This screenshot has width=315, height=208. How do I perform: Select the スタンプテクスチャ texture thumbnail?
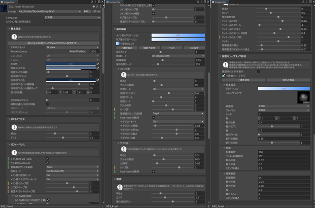(x=303, y=97)
